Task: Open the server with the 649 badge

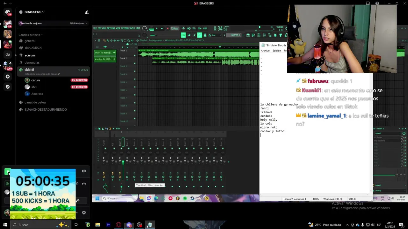Action: [x=8, y=66]
